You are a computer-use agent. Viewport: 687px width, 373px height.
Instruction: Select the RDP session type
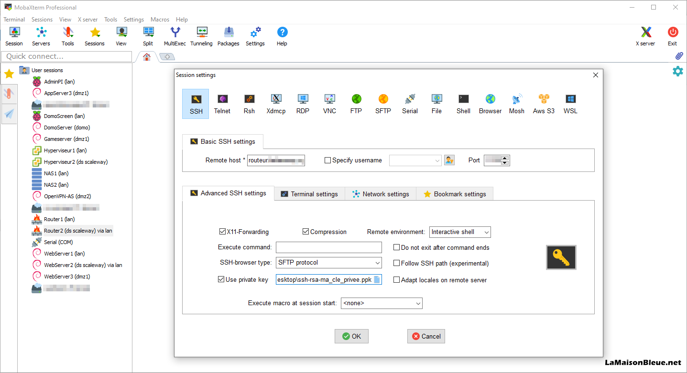point(303,104)
